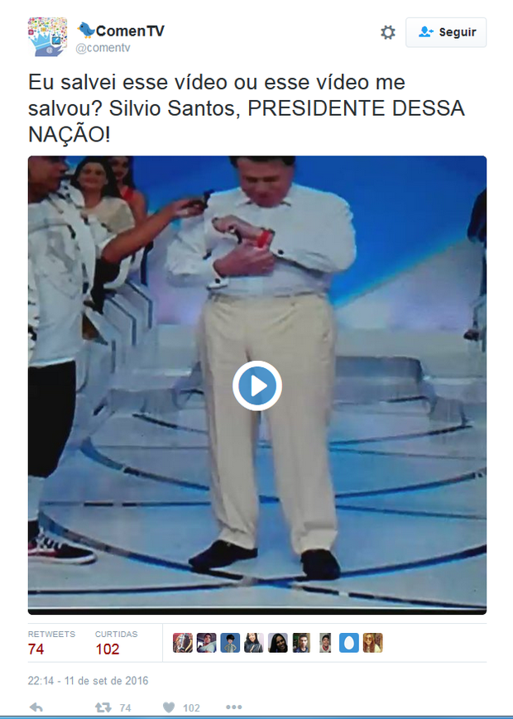Open the last liker avatar on right
The height and width of the screenshot is (719, 513).
[372, 643]
